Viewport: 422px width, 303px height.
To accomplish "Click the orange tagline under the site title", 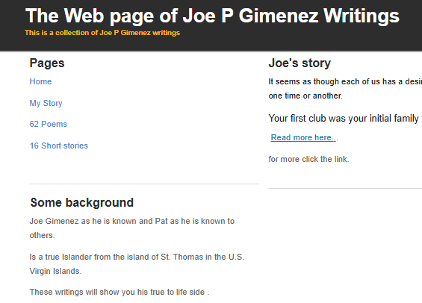I will pos(102,33).
